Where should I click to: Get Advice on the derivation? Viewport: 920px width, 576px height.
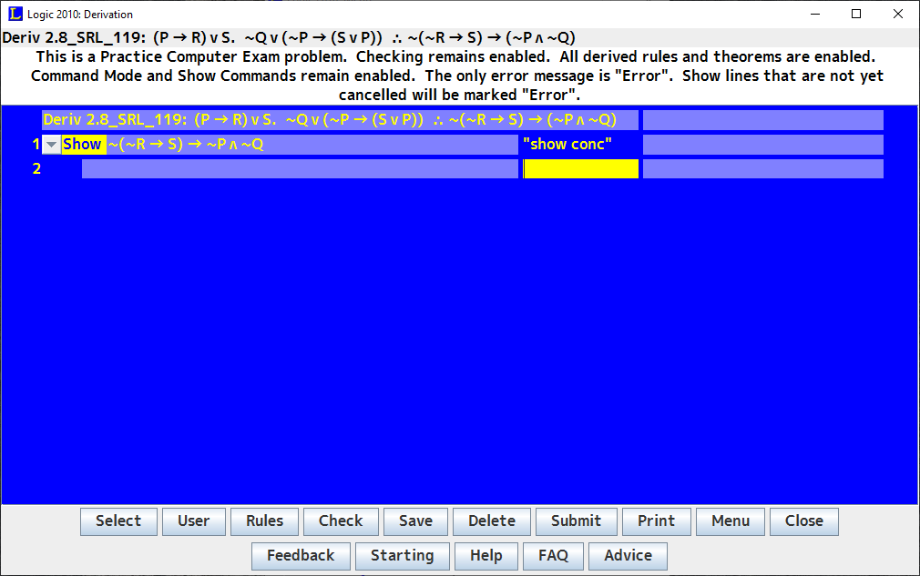coord(628,555)
